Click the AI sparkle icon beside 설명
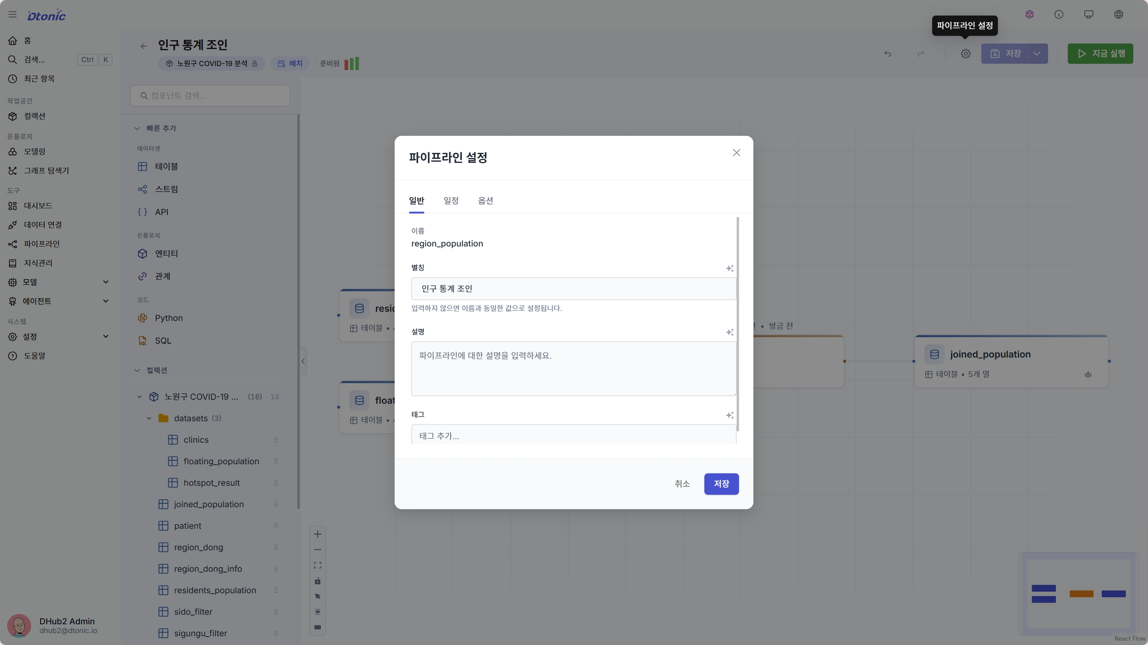 tap(729, 332)
